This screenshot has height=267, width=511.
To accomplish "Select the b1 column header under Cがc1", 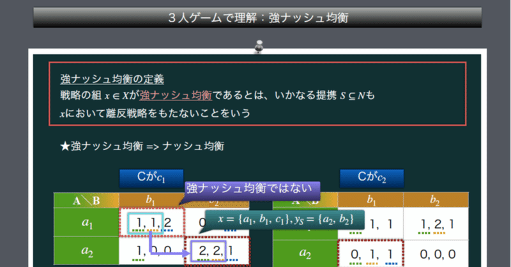I will [x=151, y=200].
